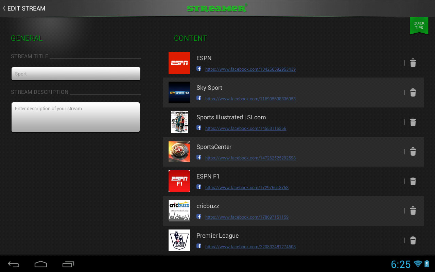Click the Sky Sport title text

pyautogui.click(x=209, y=88)
